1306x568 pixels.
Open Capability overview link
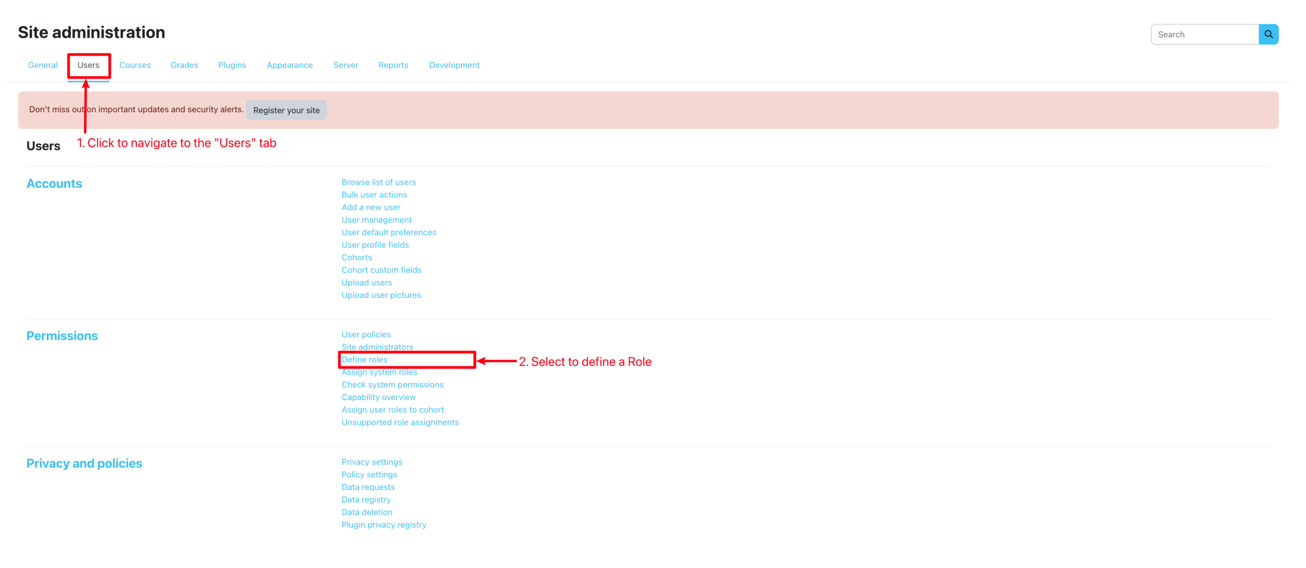click(x=378, y=397)
